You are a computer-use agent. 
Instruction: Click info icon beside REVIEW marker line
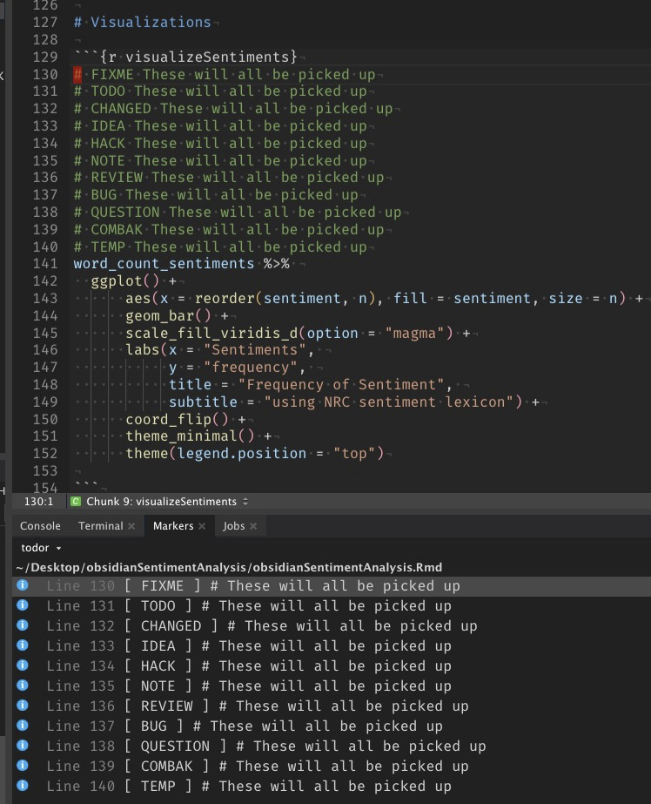pyautogui.click(x=23, y=706)
